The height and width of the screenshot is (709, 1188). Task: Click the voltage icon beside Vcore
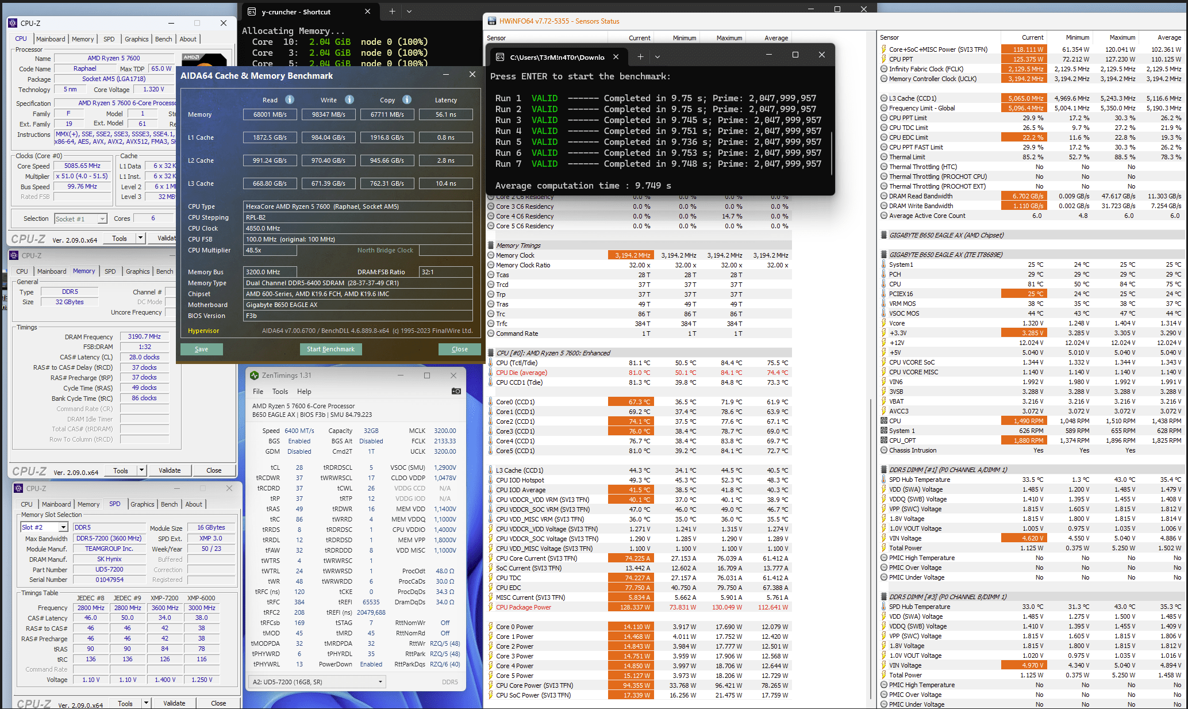[x=884, y=323]
